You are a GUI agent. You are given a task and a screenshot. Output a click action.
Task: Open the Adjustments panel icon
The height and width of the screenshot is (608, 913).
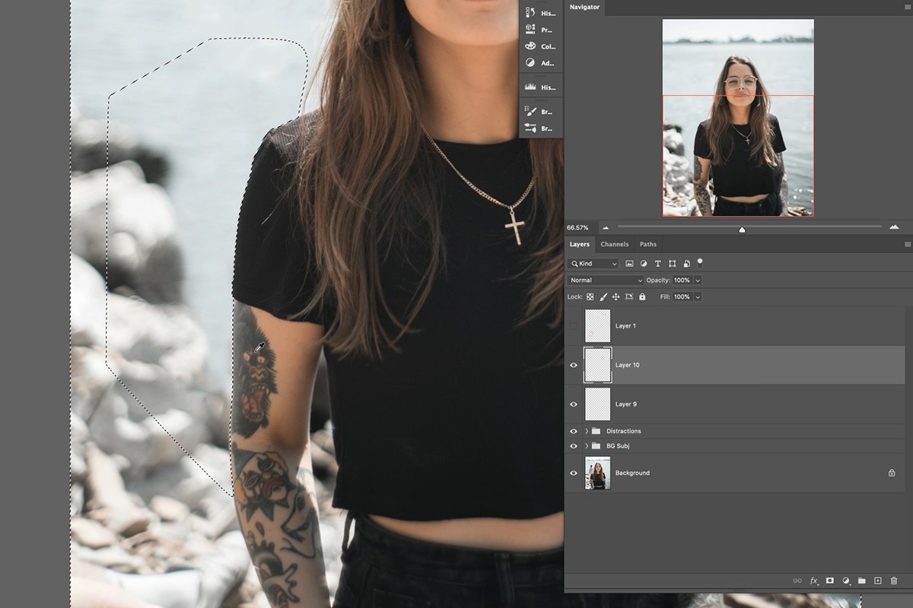coord(531,63)
